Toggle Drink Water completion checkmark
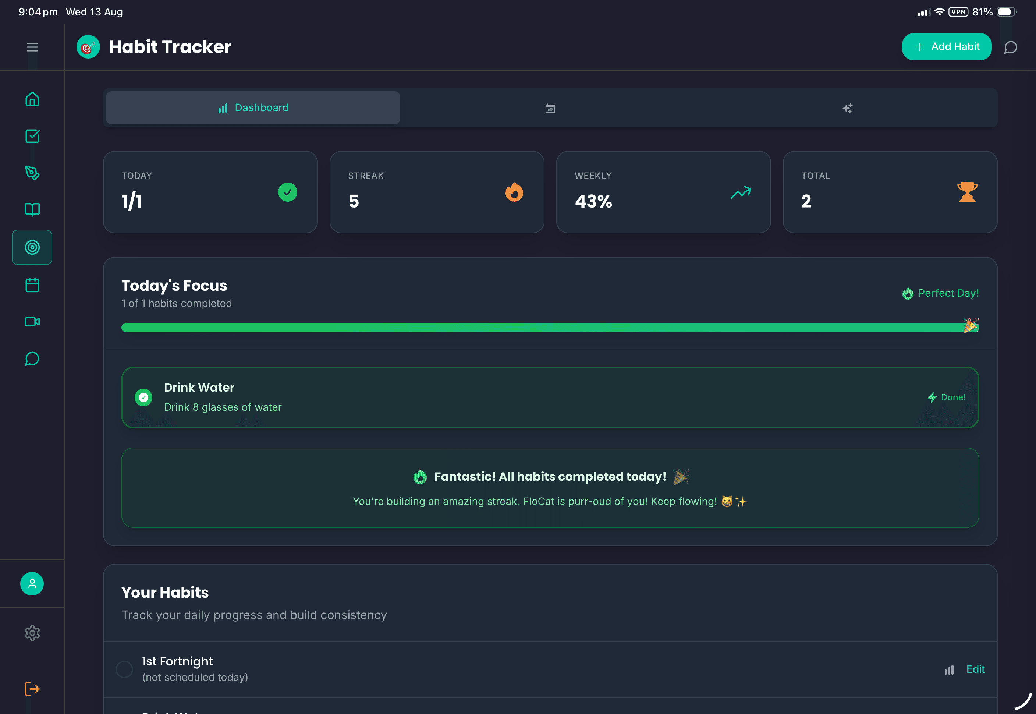1036x714 pixels. click(143, 397)
